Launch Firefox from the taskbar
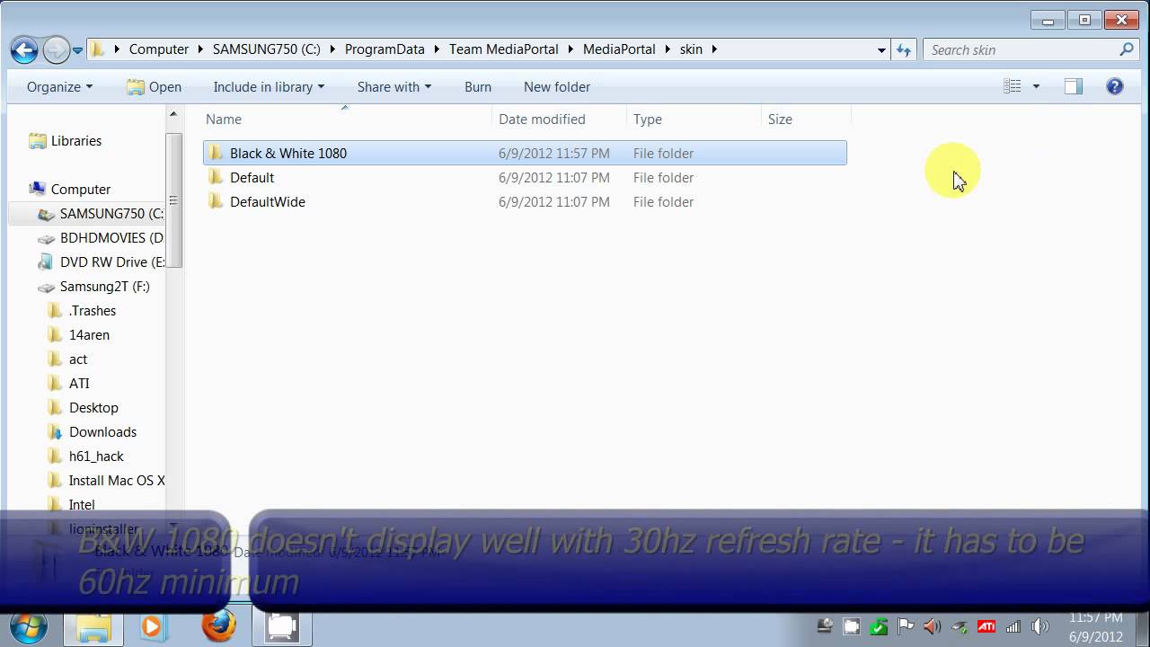1150x647 pixels. (x=218, y=625)
